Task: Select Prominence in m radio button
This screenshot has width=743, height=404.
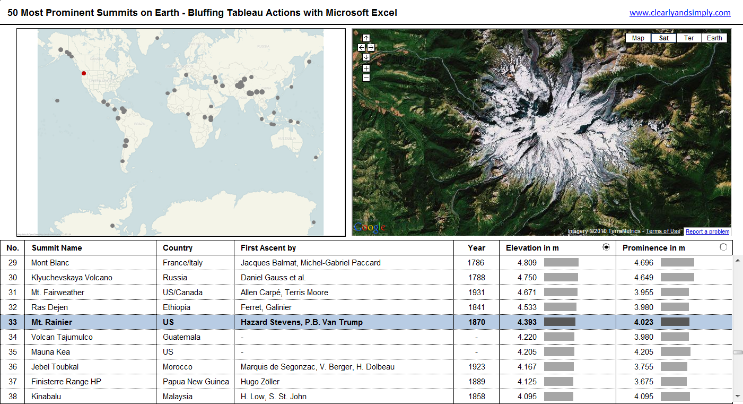Action: coord(723,247)
